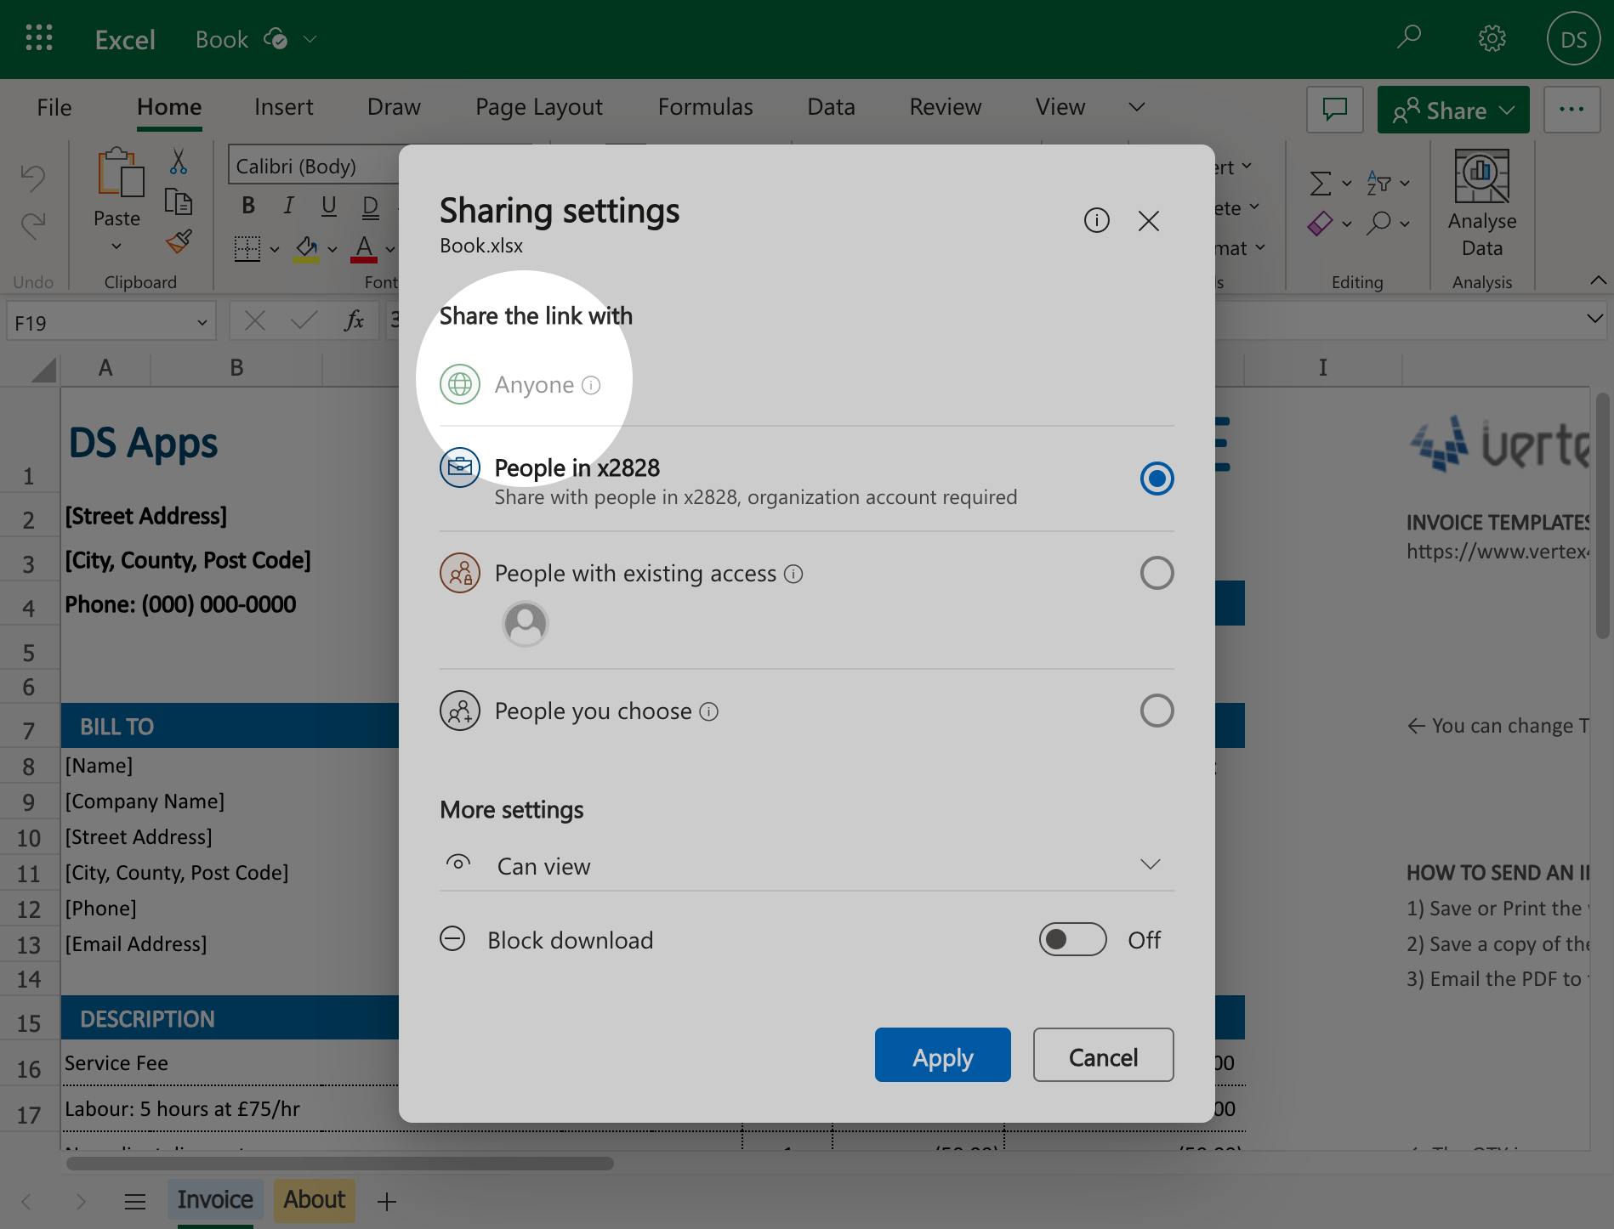Expand the AutoSum dropdown arrow
The height and width of the screenshot is (1229, 1614).
pyautogui.click(x=1347, y=183)
